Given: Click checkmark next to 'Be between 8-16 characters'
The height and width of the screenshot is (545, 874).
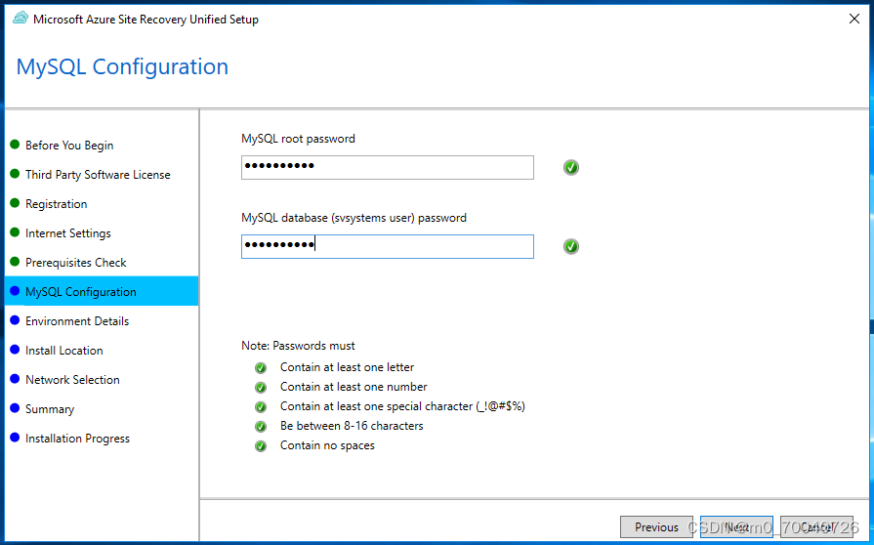Looking at the screenshot, I should [x=261, y=426].
